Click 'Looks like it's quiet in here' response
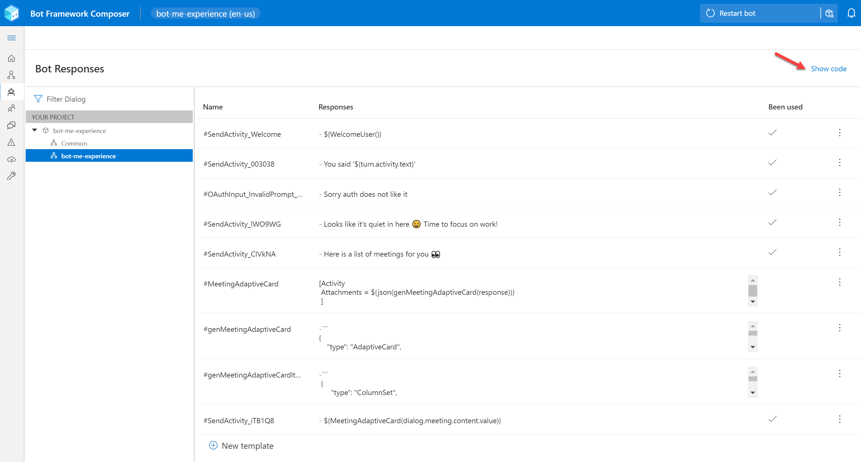This screenshot has width=861, height=462. click(x=408, y=224)
